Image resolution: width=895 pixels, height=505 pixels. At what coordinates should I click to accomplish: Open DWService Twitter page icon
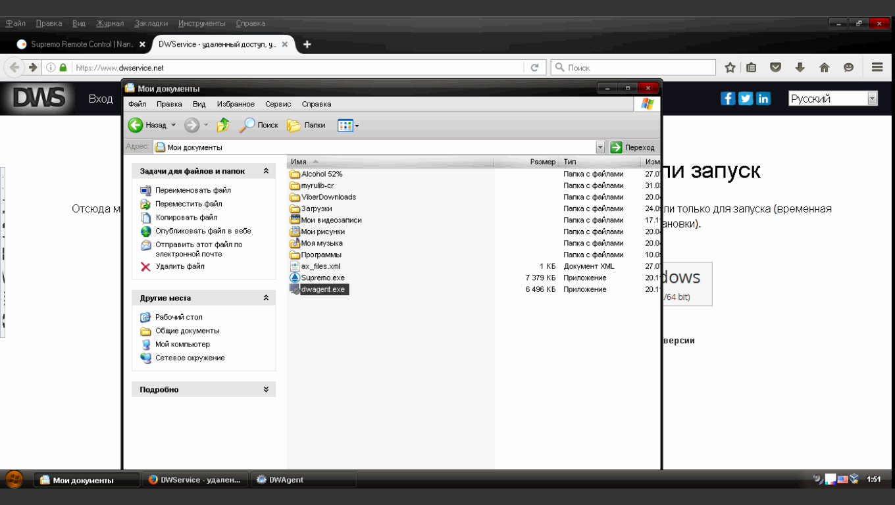tap(746, 98)
